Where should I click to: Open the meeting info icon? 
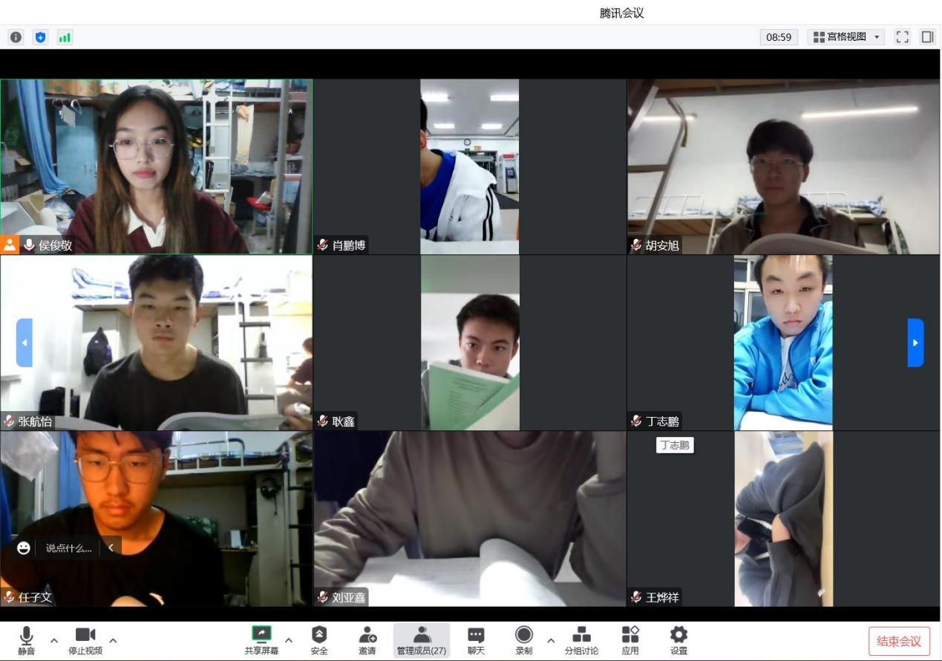tap(15, 37)
